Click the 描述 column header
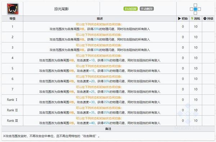This screenshot has height=142, width=216. click(x=100, y=19)
